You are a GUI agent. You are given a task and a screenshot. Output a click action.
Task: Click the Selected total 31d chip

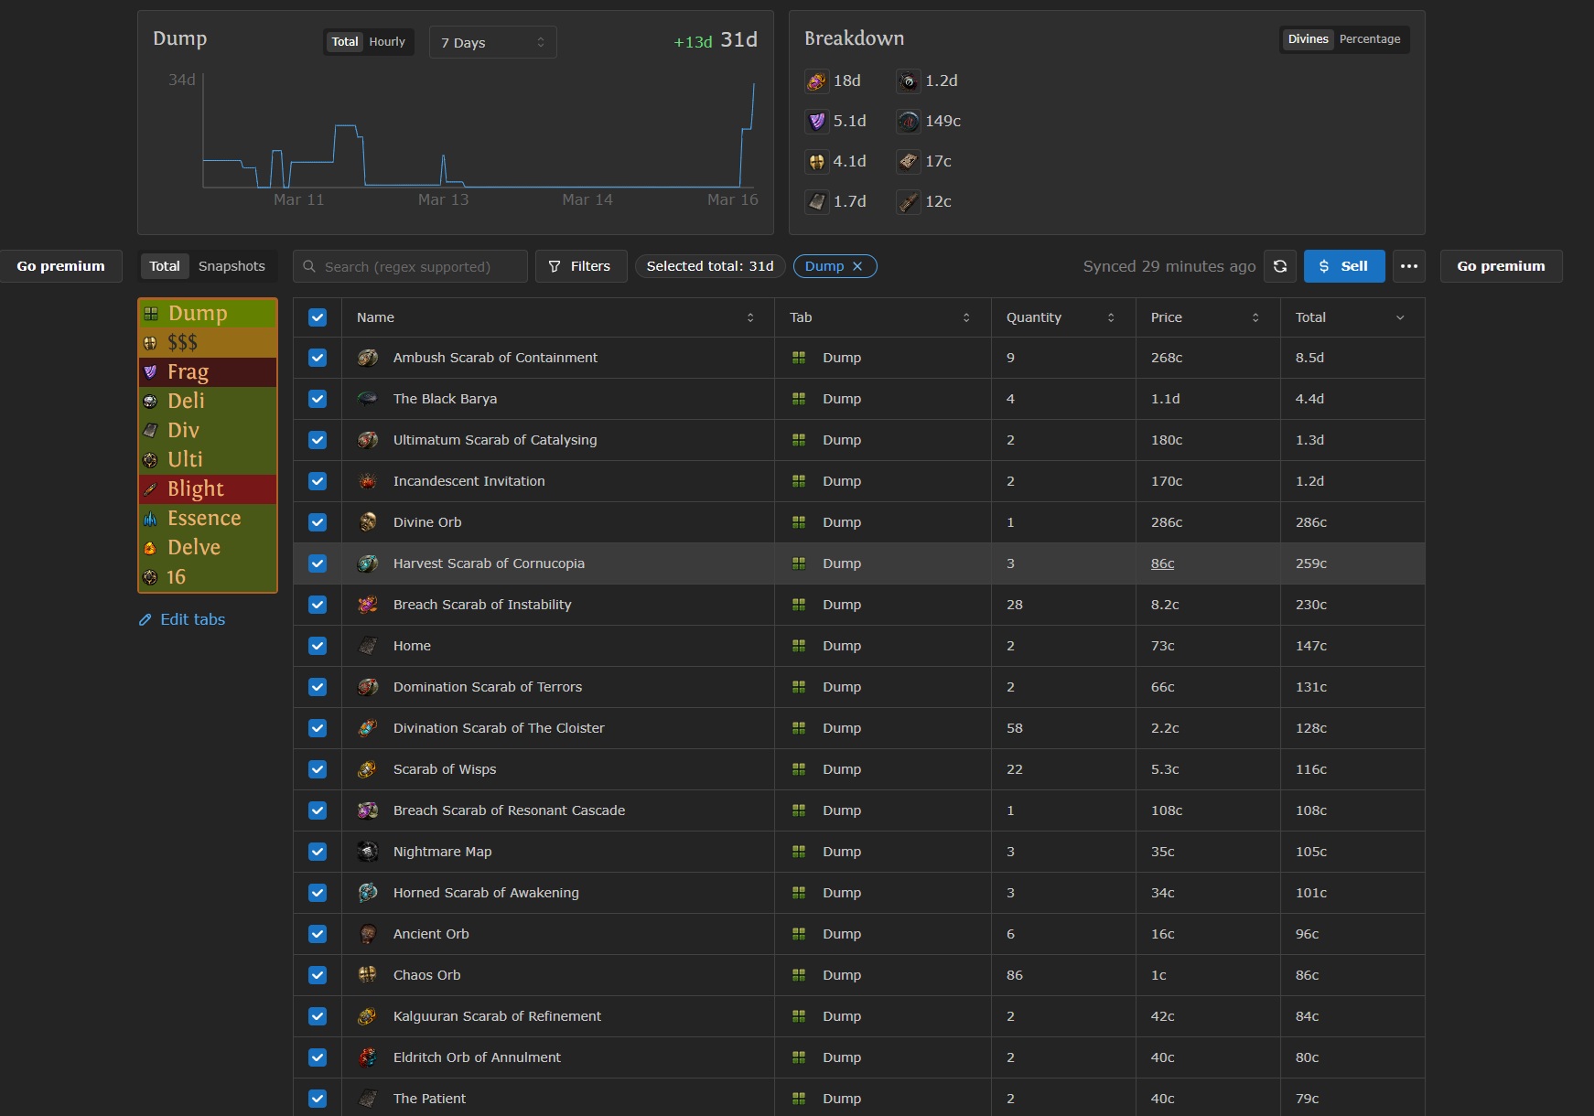point(710,266)
